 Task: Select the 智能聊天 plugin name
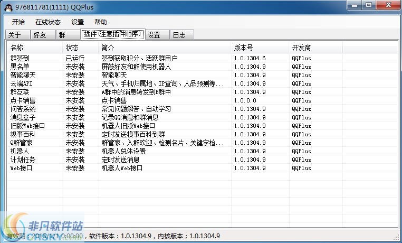23,75
